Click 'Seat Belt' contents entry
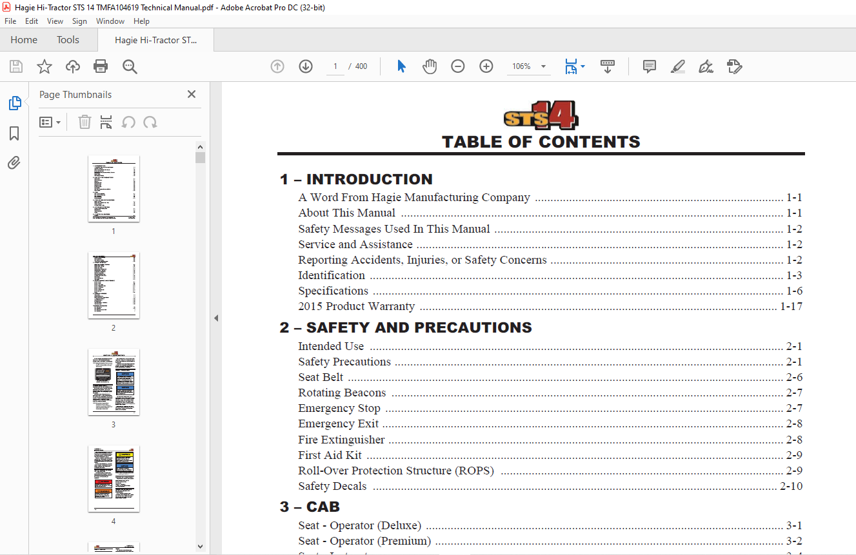Screen dimensions: 856x555 [321, 377]
